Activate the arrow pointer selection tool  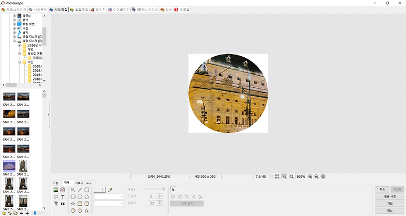tap(173, 190)
